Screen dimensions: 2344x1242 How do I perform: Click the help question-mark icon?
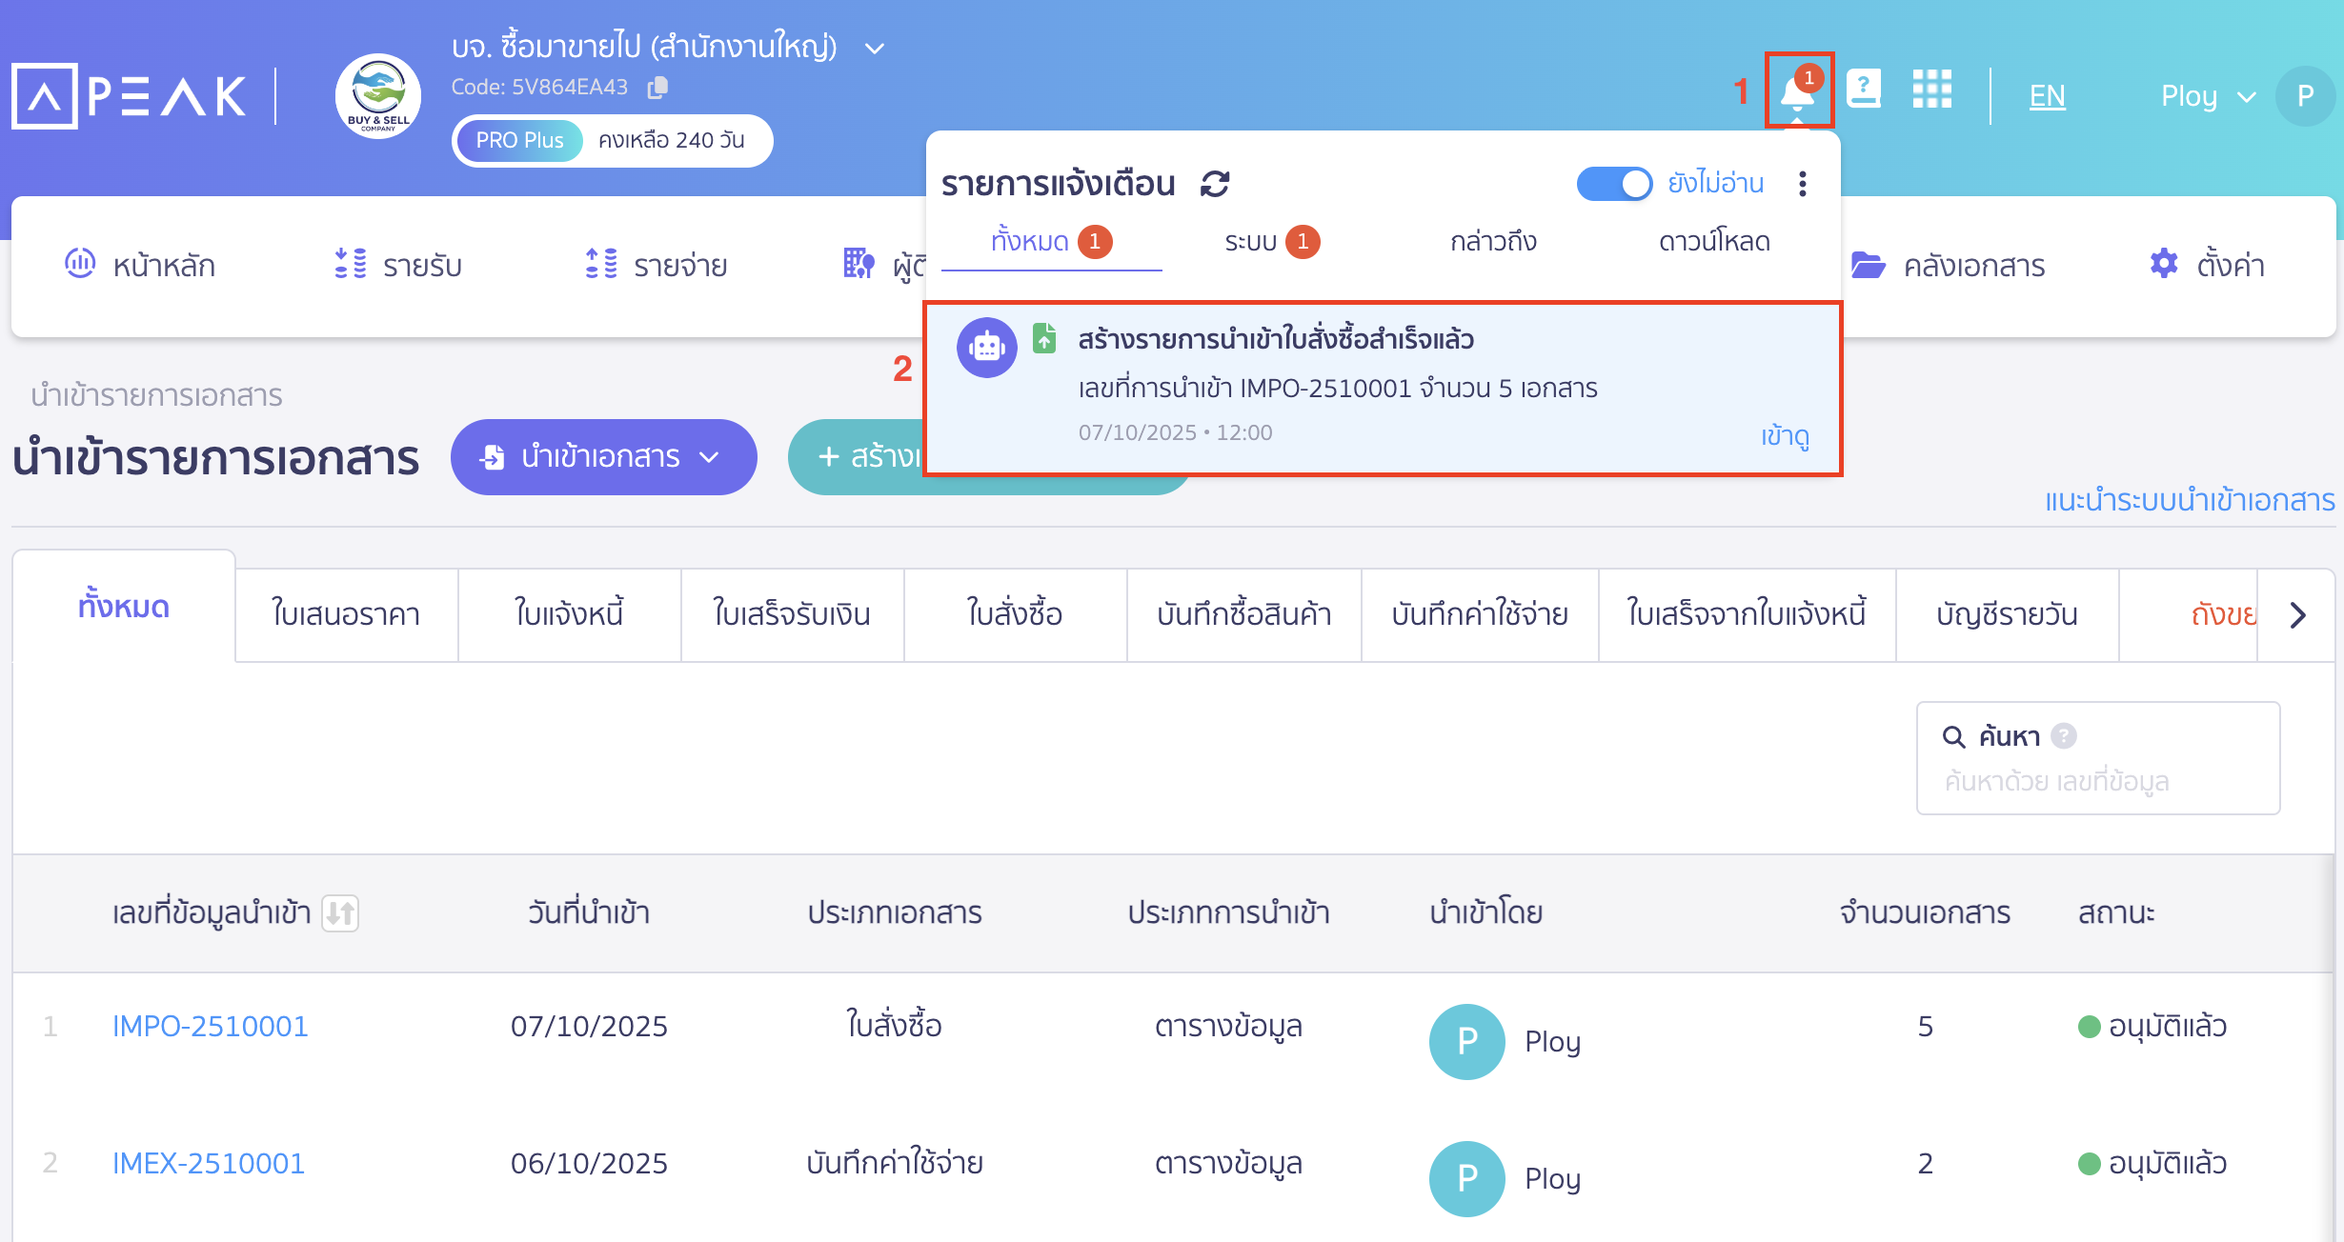tap(1865, 90)
